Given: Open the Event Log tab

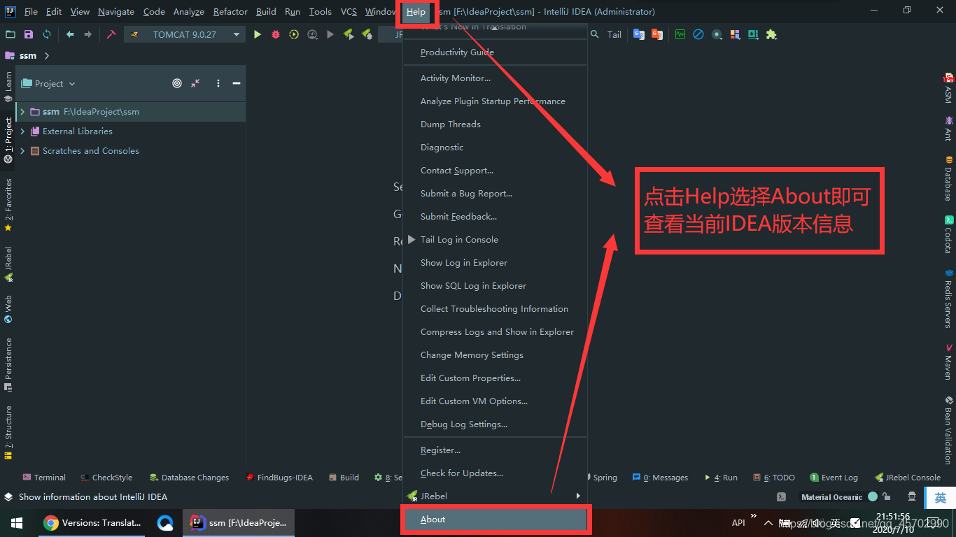Looking at the screenshot, I should 834,478.
